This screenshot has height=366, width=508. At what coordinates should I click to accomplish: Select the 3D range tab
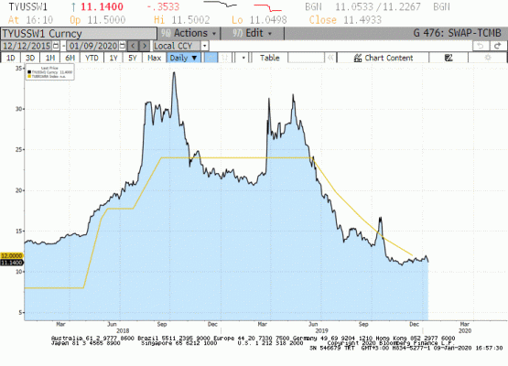point(30,58)
